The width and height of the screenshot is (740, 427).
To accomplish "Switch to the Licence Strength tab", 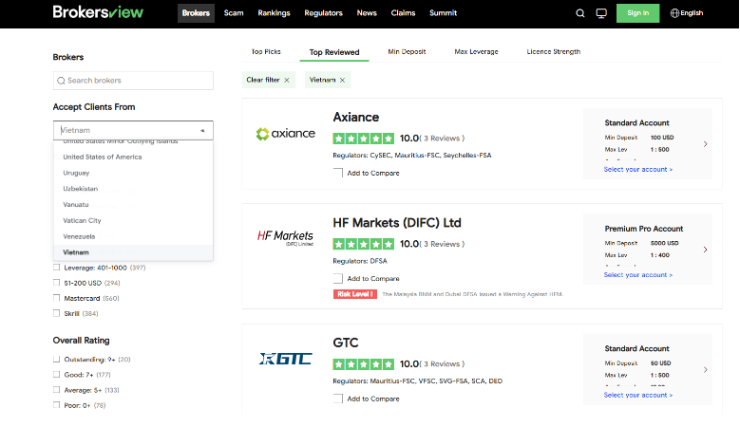I will 554,52.
